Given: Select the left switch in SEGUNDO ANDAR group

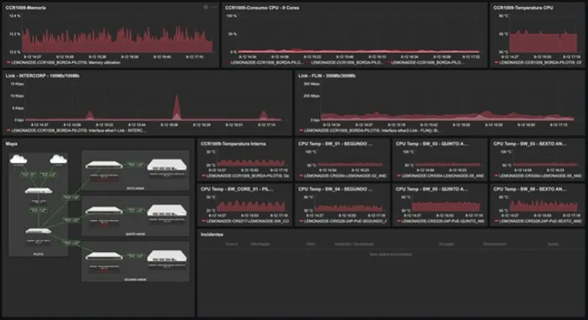Looking at the screenshot, I should click(x=104, y=256).
